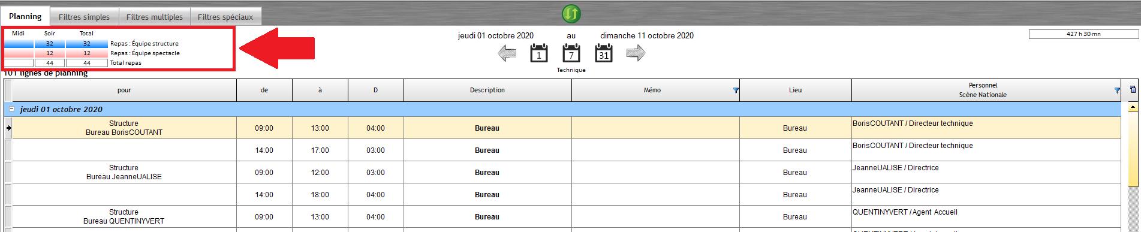The width and height of the screenshot is (1141, 232).
Task: Click the end date dimanche 11 octobre 2020
Action: click(647, 35)
